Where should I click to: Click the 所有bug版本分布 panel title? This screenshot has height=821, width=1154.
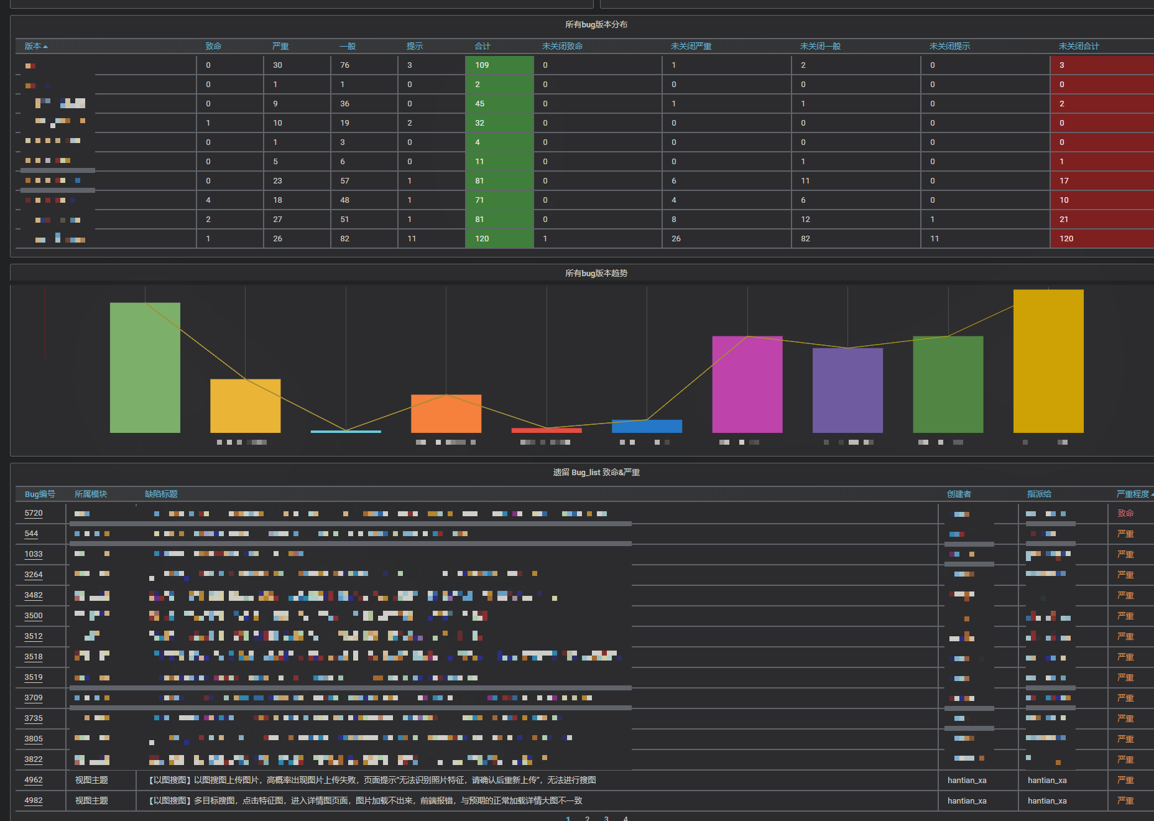596,24
